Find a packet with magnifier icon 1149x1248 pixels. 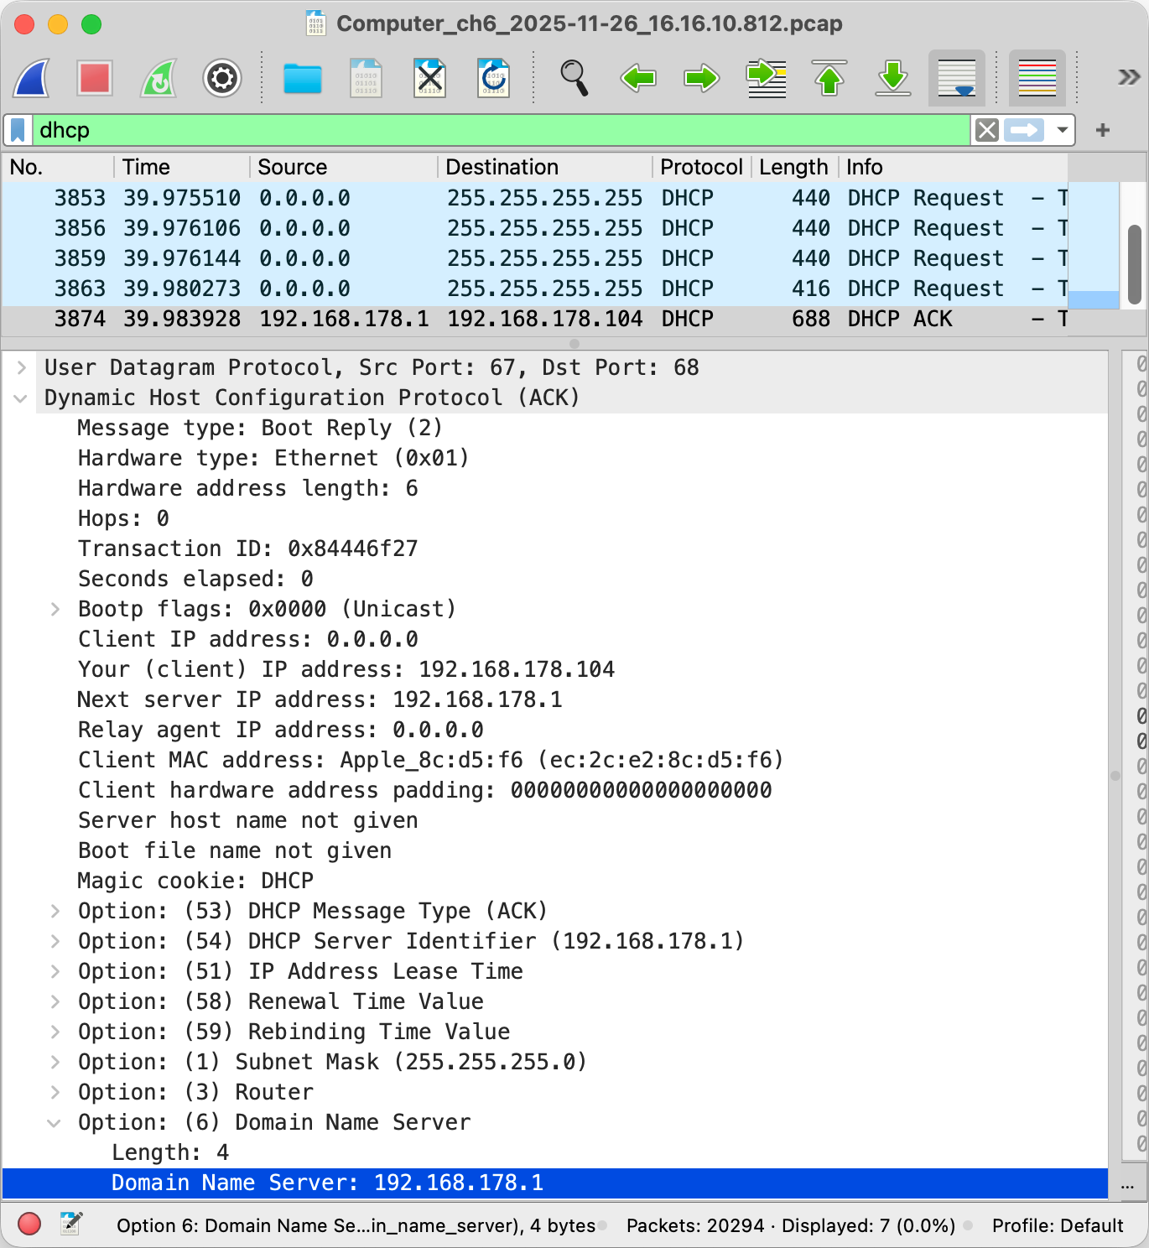(x=574, y=79)
